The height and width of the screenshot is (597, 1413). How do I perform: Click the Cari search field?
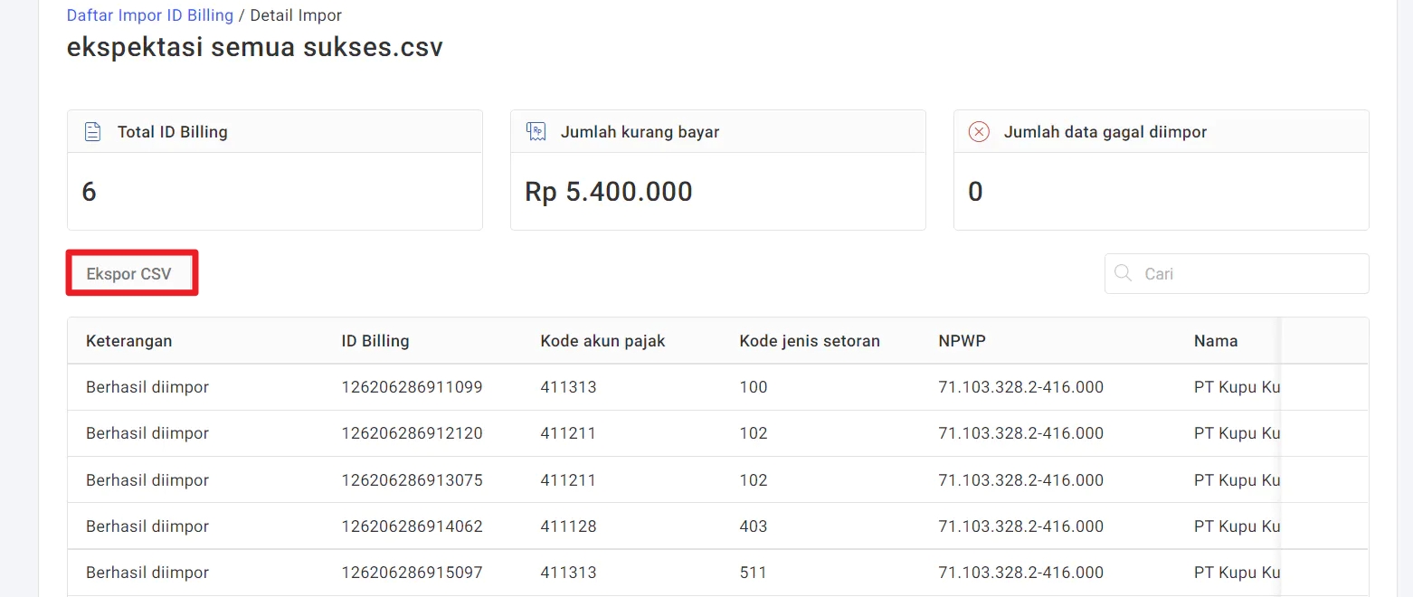point(1236,273)
